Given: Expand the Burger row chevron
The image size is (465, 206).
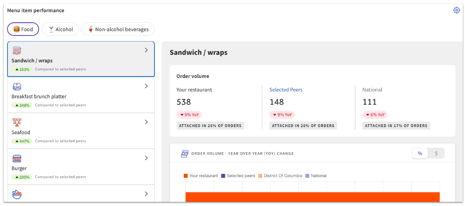Looking at the screenshot, I should pyautogui.click(x=146, y=158).
